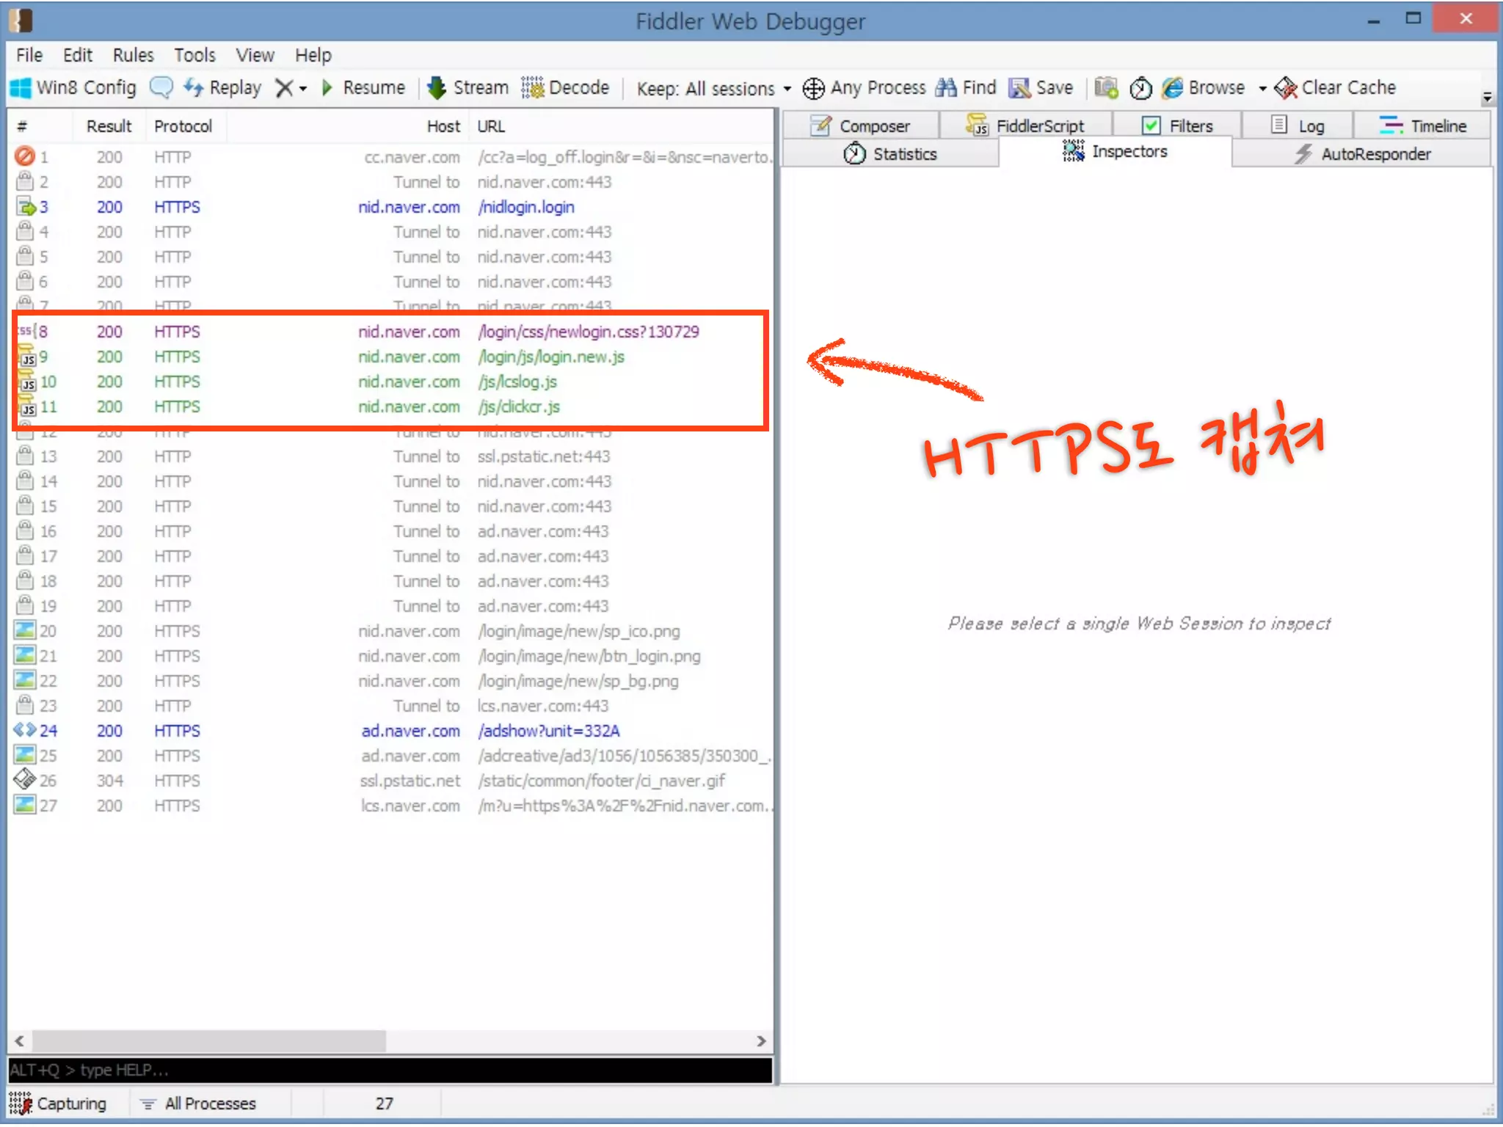Toggle Any Process target picker
This screenshot has height=1127, width=1503.
coord(813,87)
